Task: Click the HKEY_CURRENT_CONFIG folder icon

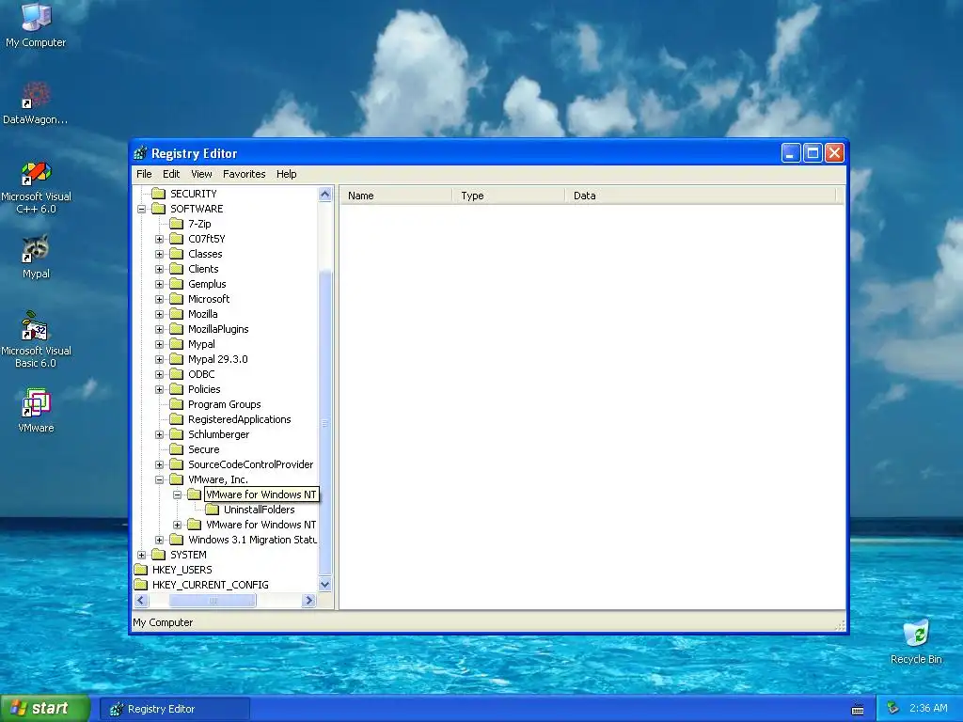Action: 141,585
